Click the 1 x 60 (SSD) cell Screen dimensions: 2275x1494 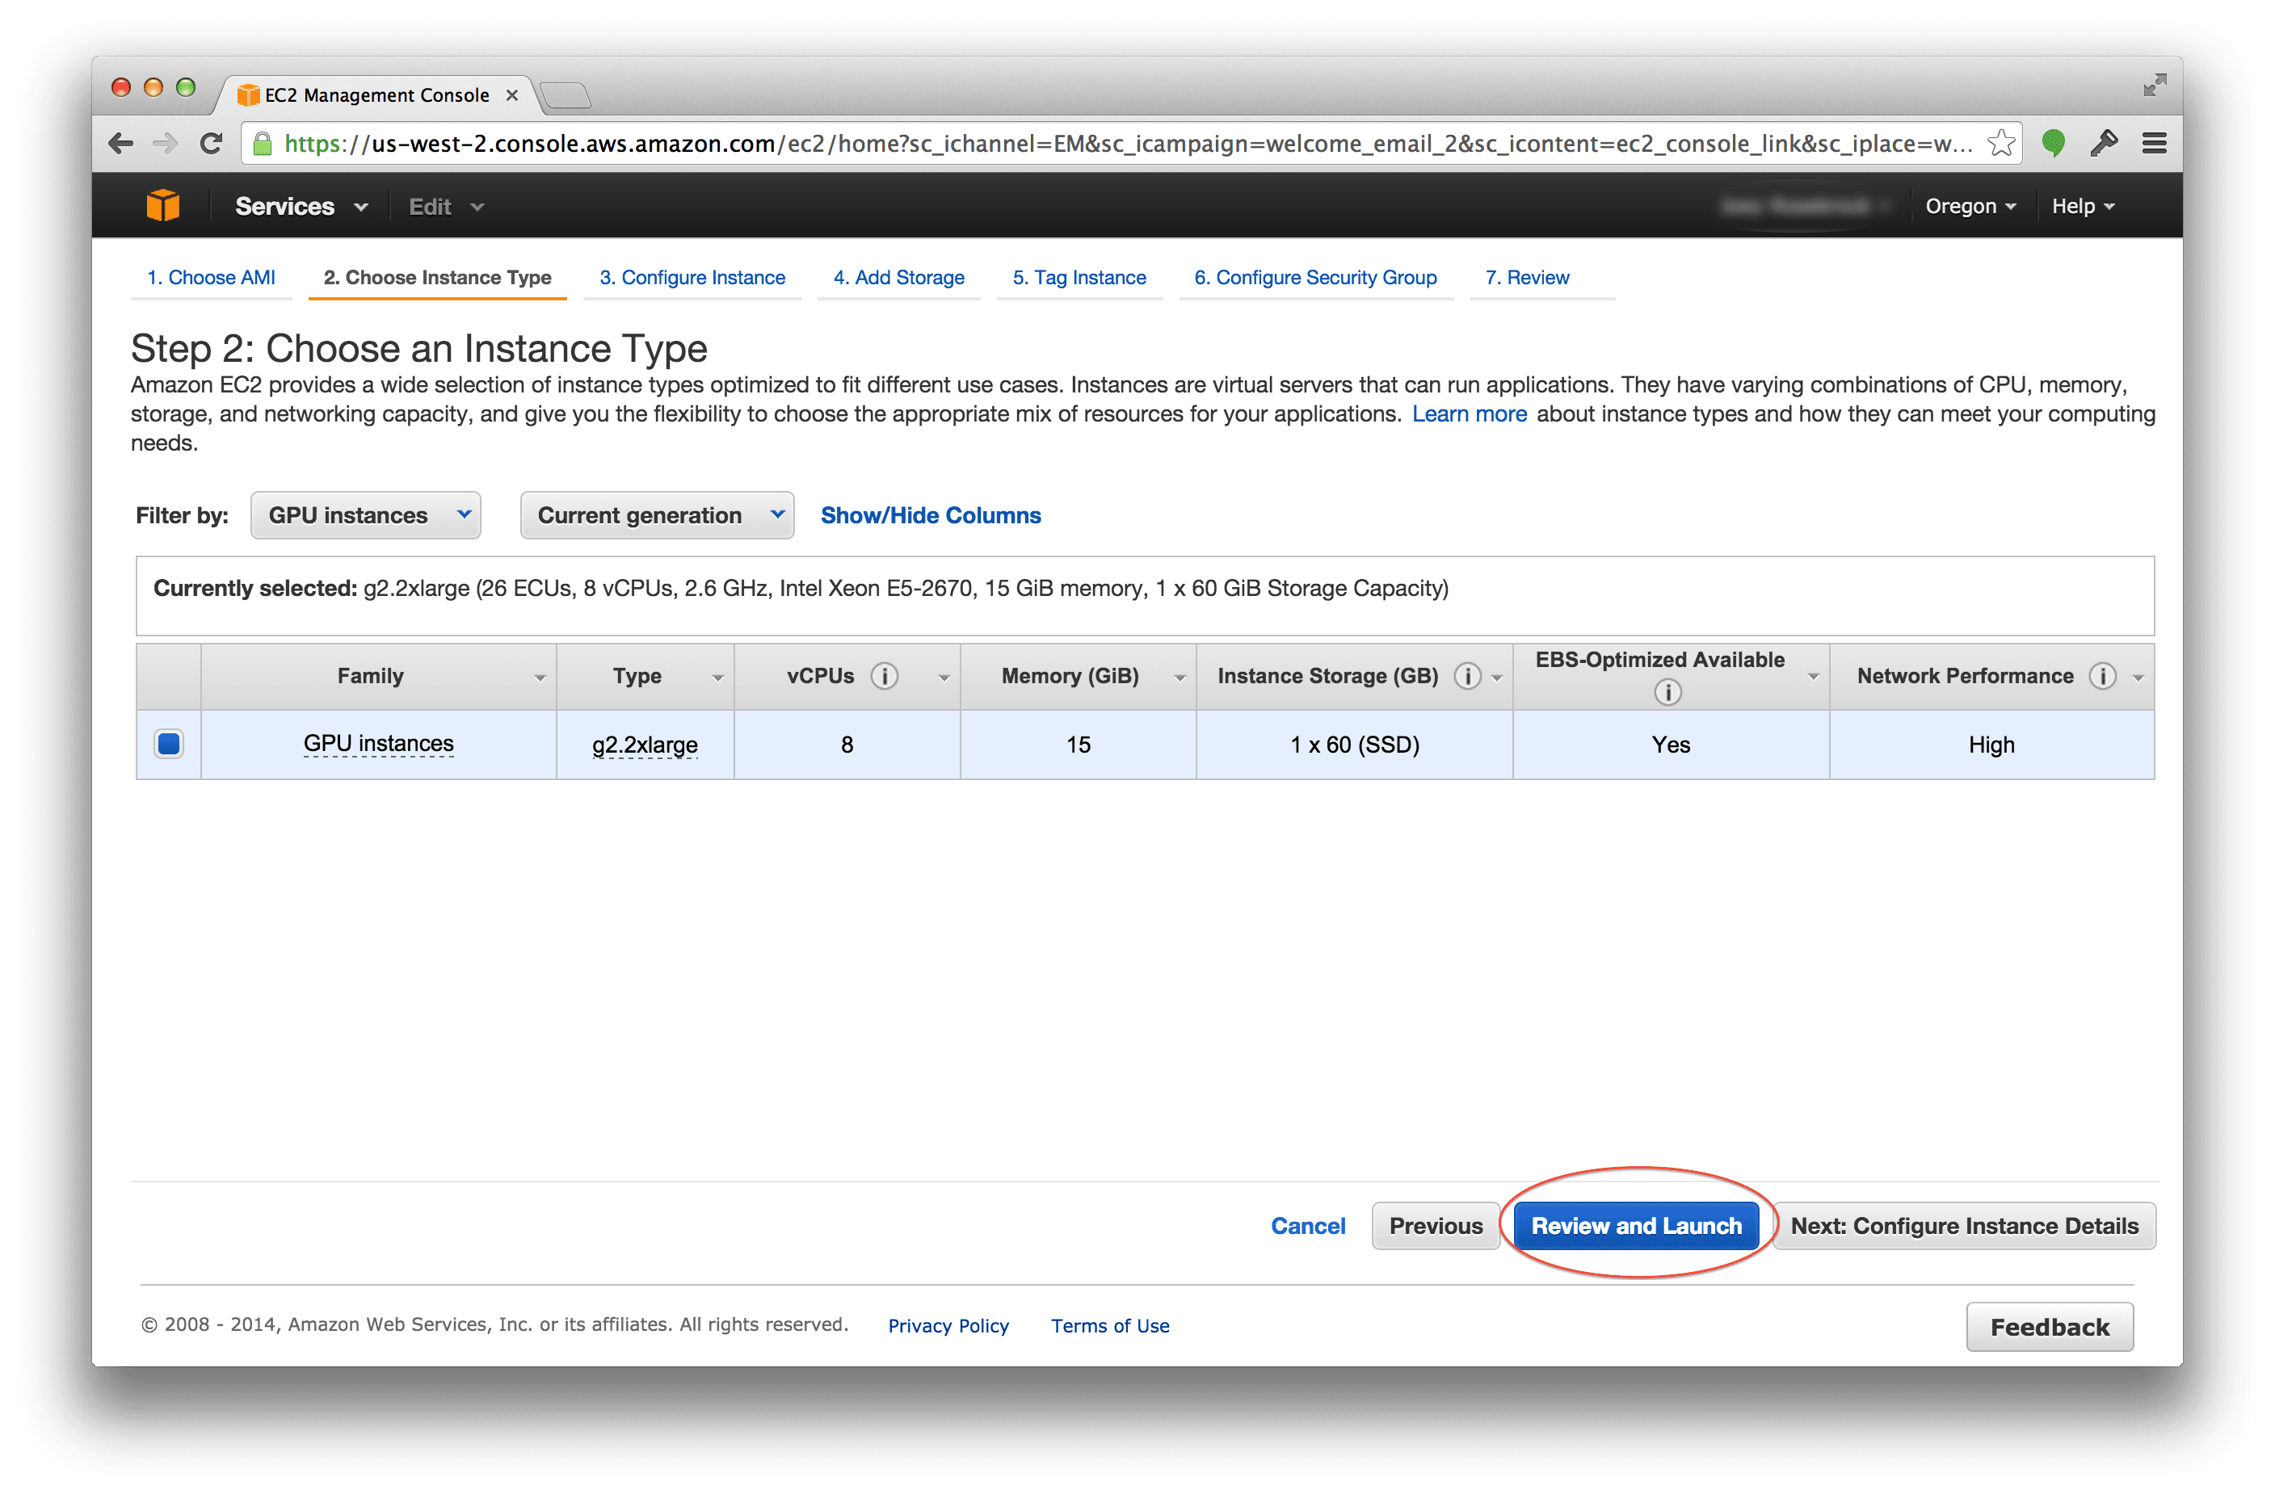[1355, 744]
